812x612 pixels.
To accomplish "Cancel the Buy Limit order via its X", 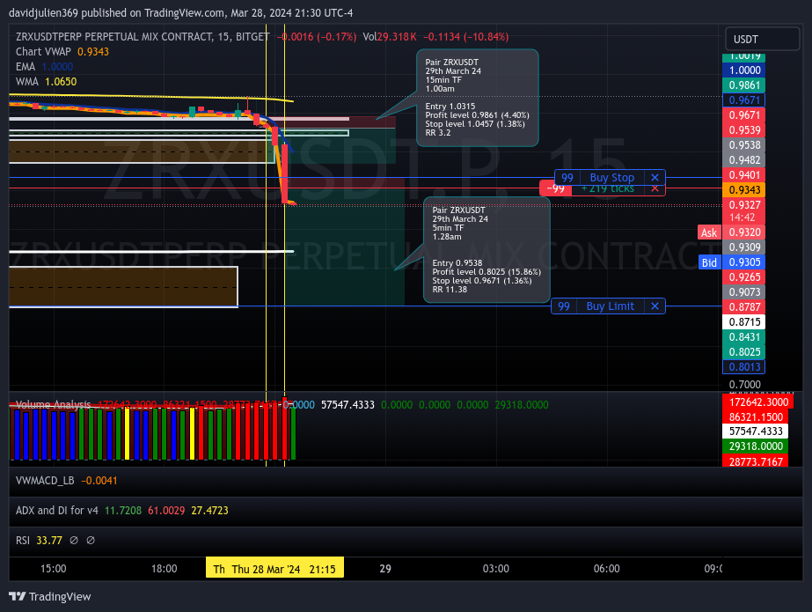I will tap(655, 306).
